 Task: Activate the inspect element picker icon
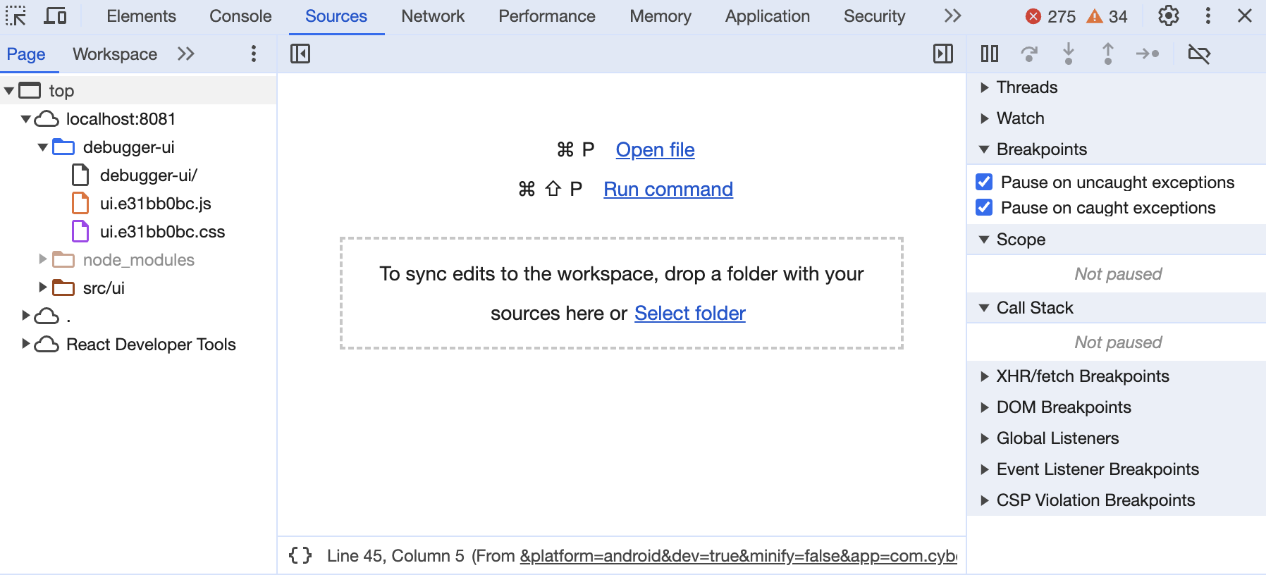[x=16, y=16]
